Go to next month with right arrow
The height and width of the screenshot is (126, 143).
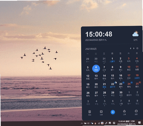(x=134, y=48)
